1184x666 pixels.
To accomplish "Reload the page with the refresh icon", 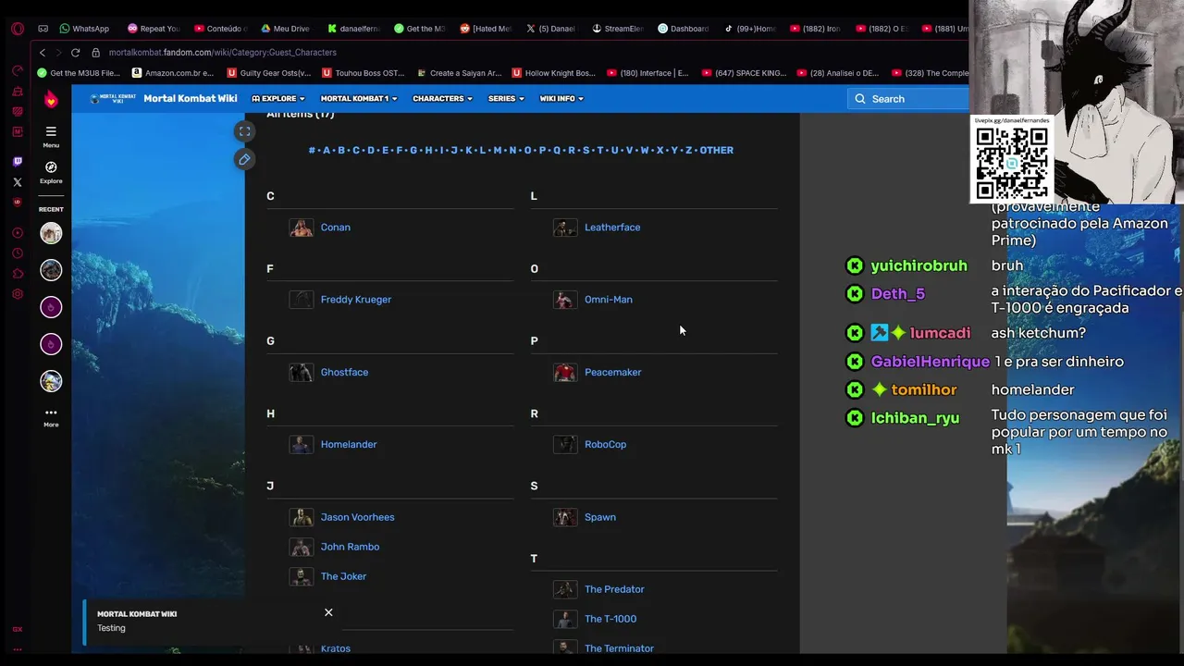I will click(x=76, y=53).
